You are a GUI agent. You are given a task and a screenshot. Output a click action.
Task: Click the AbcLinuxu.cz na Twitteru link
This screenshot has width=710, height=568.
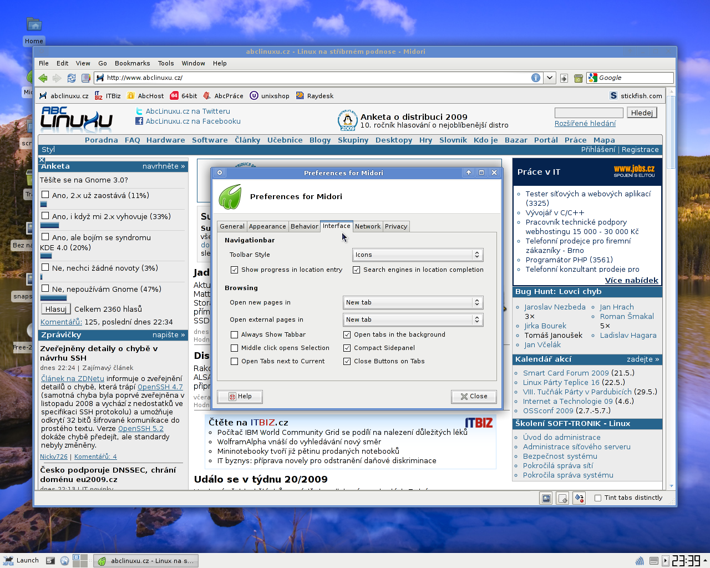click(187, 111)
